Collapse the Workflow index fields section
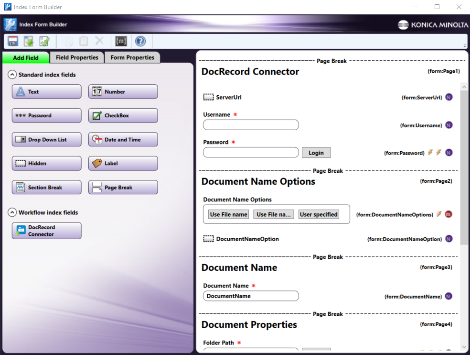This screenshot has height=355, width=470. point(12,212)
